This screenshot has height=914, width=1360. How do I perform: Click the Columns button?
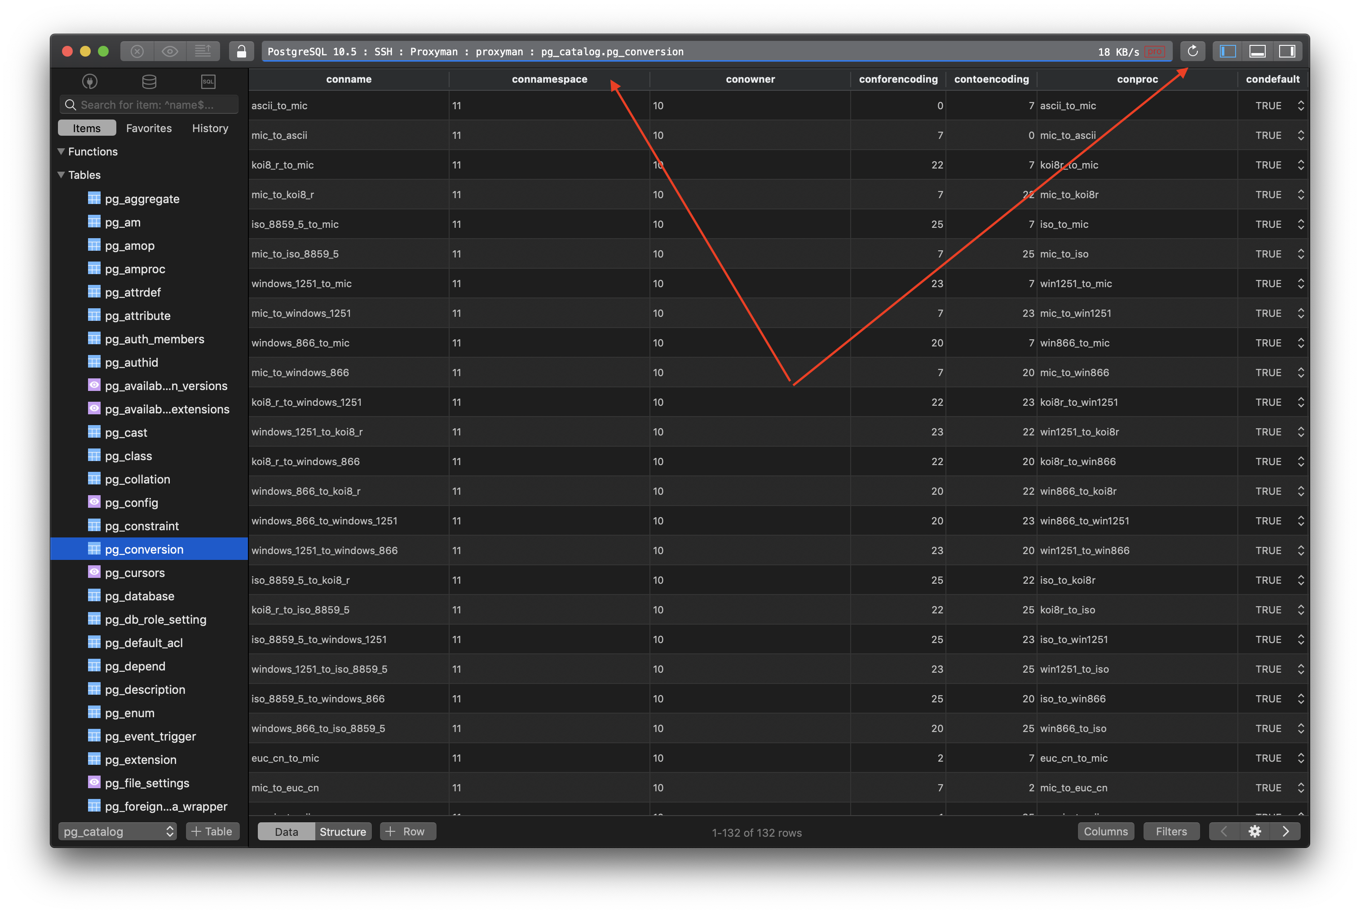[1105, 831]
